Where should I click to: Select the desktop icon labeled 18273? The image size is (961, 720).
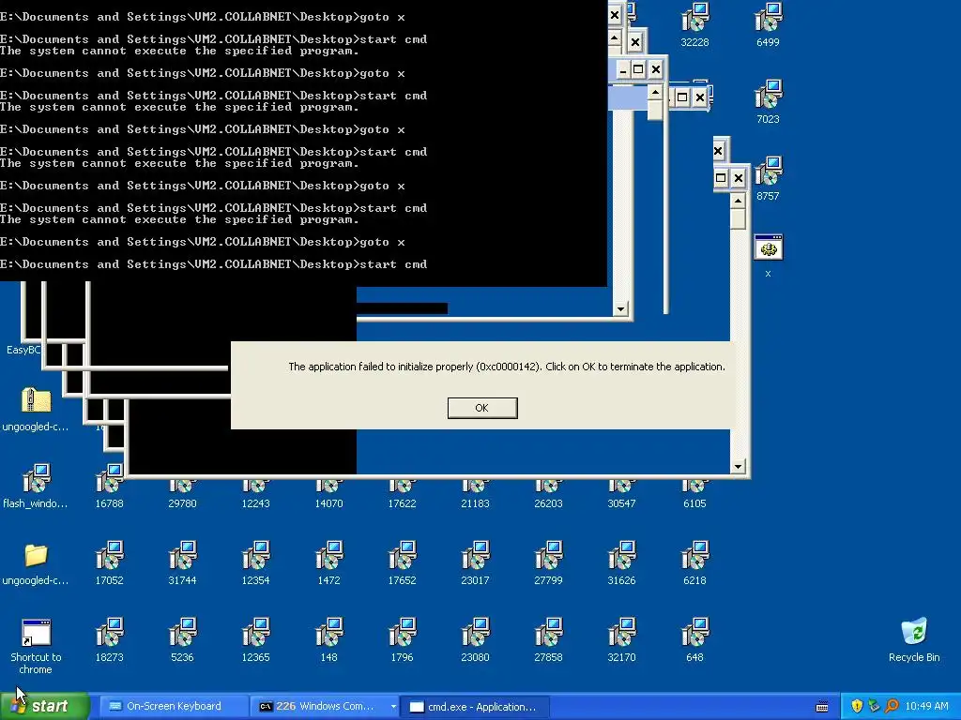109,639
